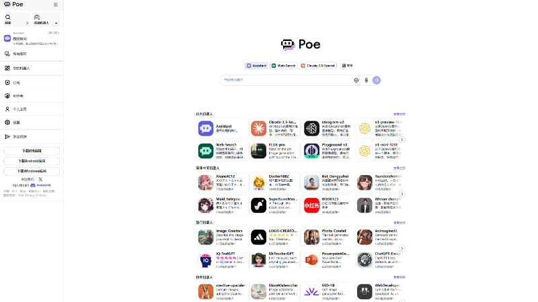Image resolution: width=538 pixels, height=302 pixels.
Task: Open the X (Twitter) follow icon
Action: [40, 179]
